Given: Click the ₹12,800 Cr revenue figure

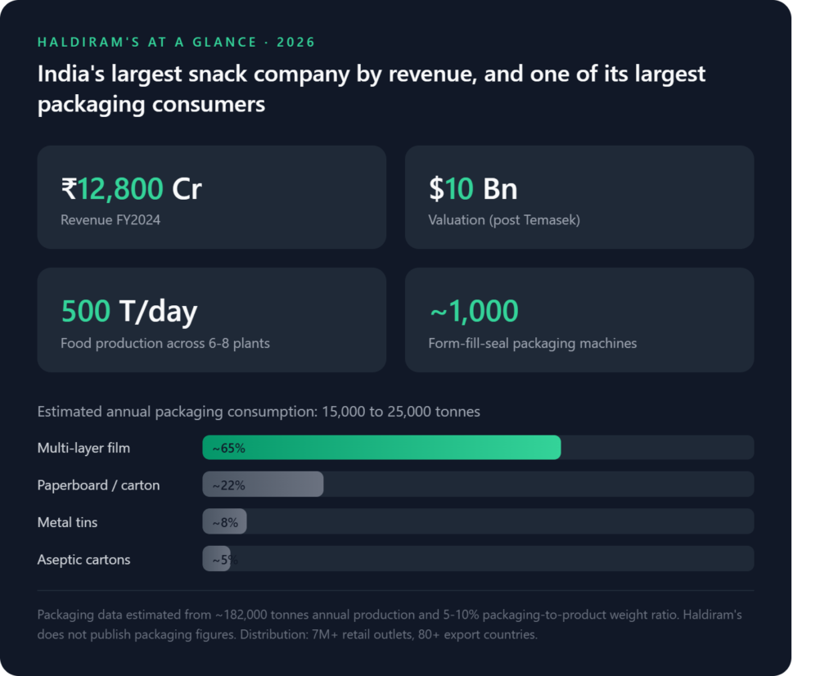Looking at the screenshot, I should (x=132, y=188).
